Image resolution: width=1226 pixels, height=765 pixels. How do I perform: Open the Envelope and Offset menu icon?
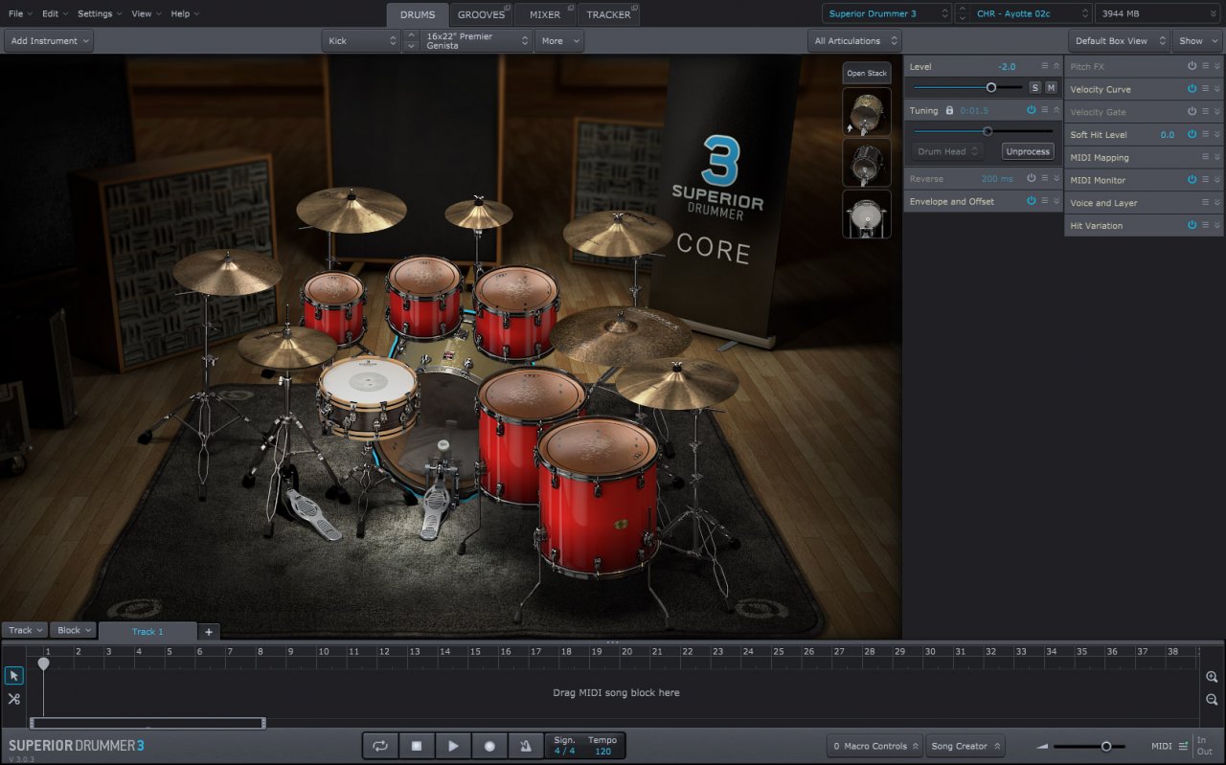[x=1045, y=201]
